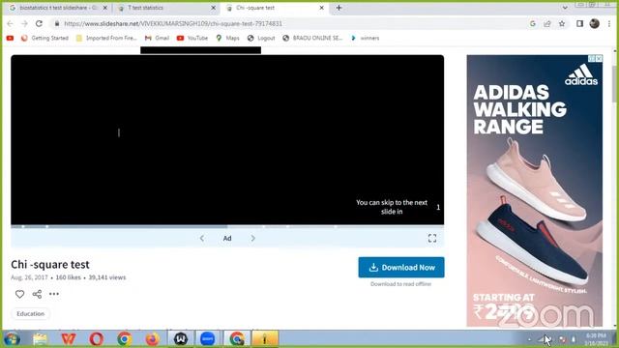Reload the SlideShare page
This screenshot has height=348, width=619.
pos(39,23)
